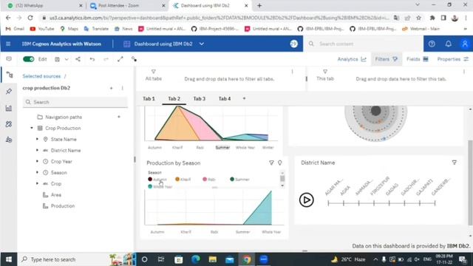Switch to Tab 4
This screenshot has height=266, width=473.
(225, 98)
